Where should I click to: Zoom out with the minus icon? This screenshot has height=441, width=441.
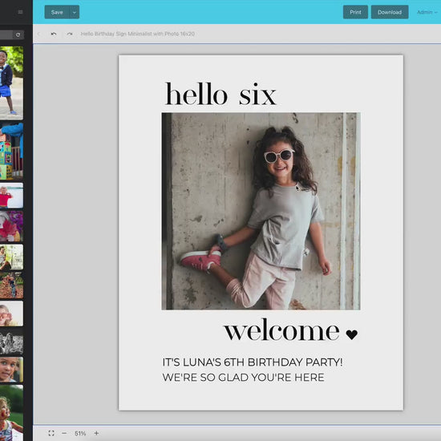click(64, 433)
